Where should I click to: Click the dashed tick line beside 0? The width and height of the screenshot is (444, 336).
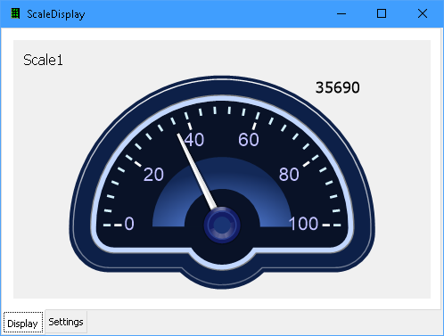pyautogui.click(x=112, y=225)
